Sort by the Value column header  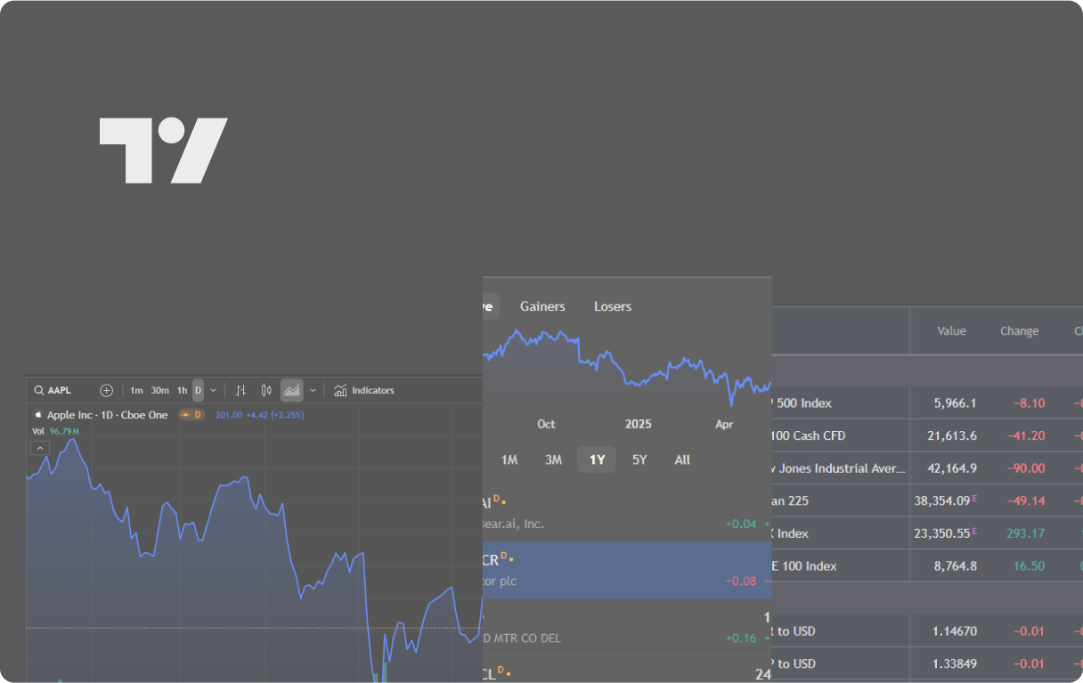[951, 331]
